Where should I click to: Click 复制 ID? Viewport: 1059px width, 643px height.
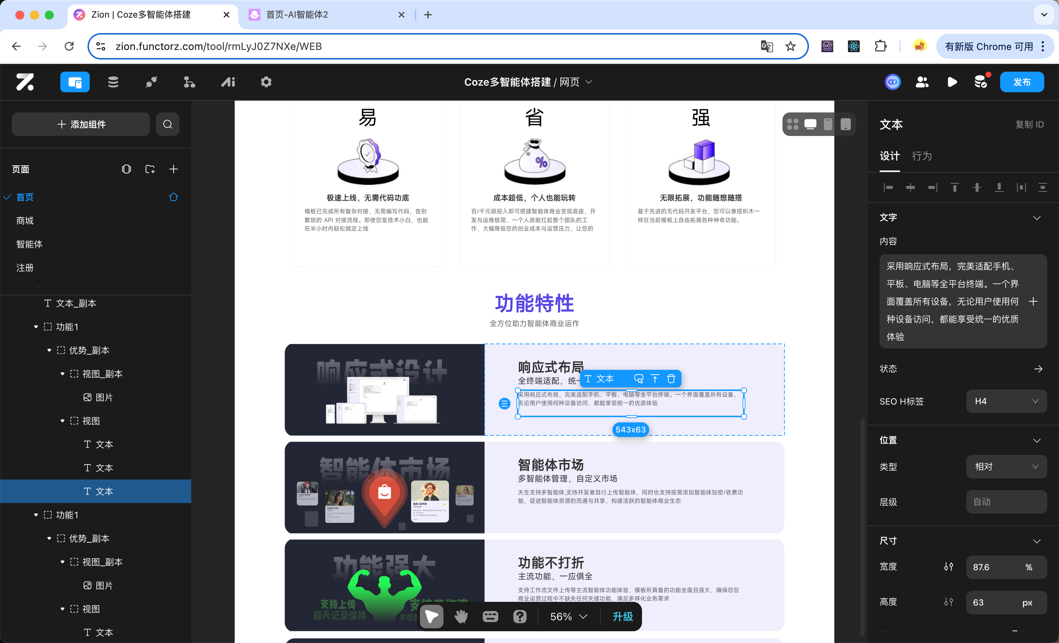[x=1029, y=124]
